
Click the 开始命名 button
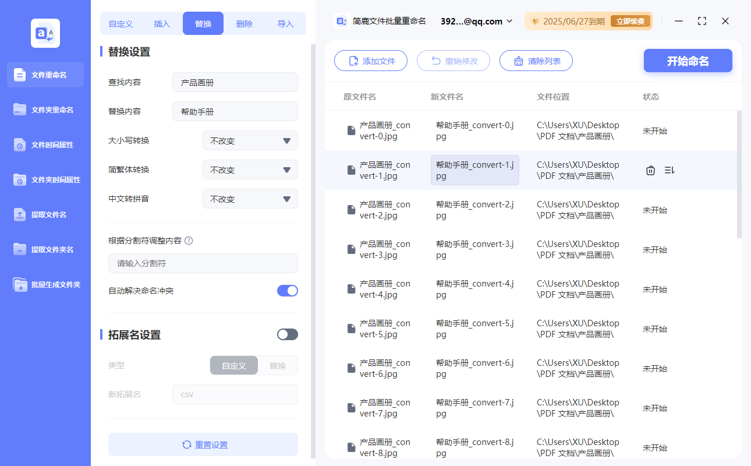[688, 61]
